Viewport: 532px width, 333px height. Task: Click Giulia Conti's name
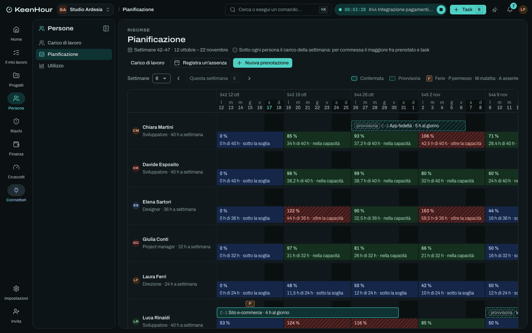click(156, 239)
